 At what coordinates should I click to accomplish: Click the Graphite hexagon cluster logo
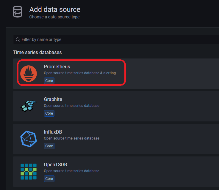(x=29, y=106)
